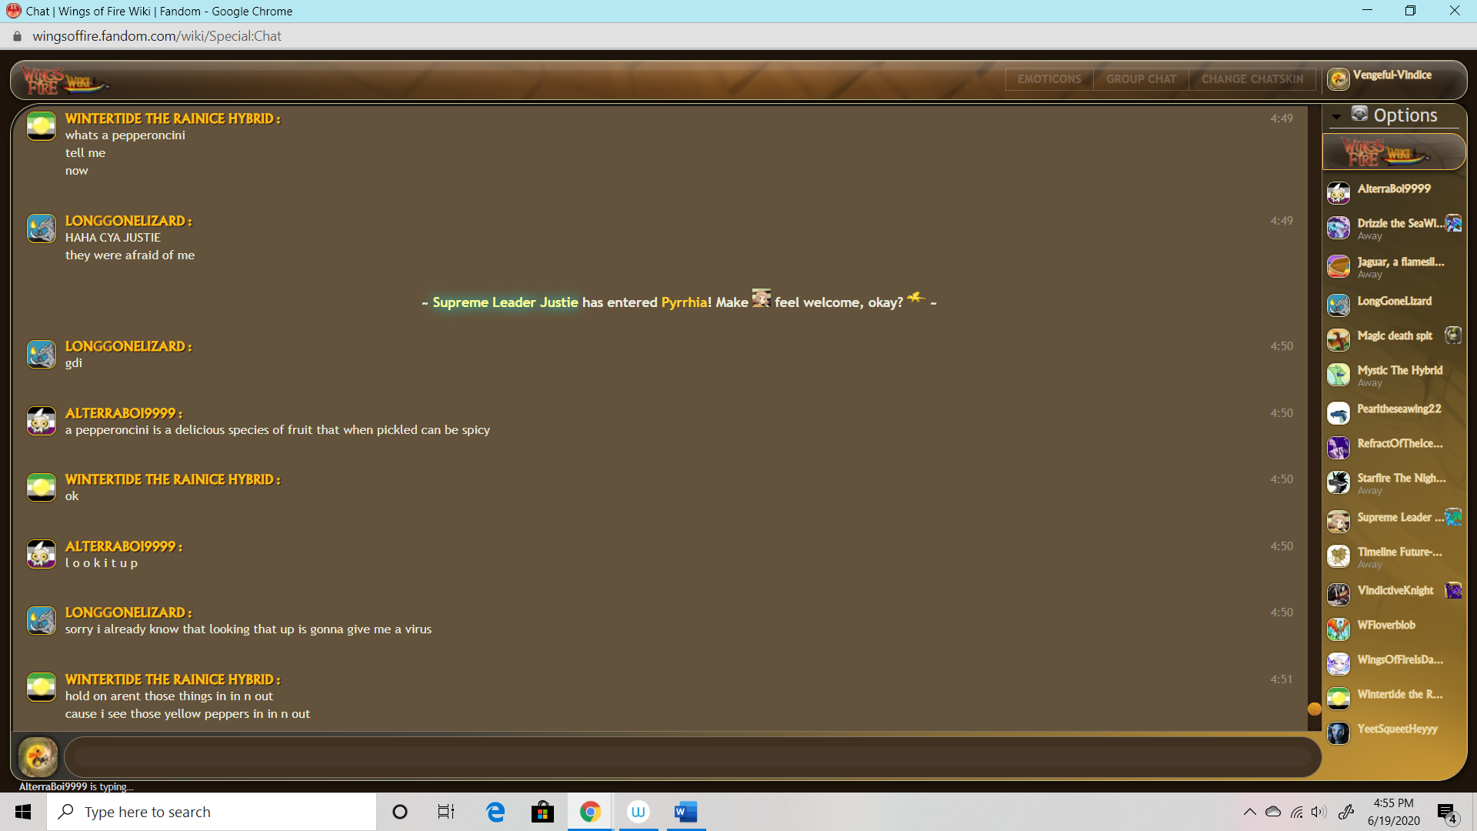Click the Pyrrhia link in the welcome message
1477x831 pixels.
pyautogui.click(x=684, y=302)
